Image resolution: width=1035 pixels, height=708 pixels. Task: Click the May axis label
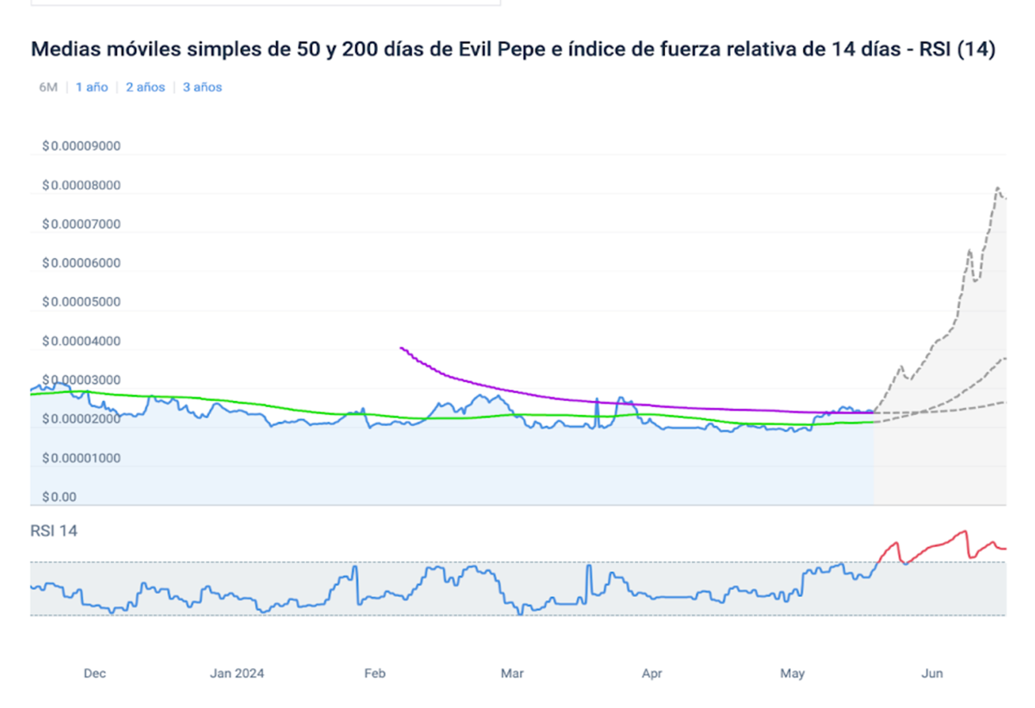pos(792,674)
